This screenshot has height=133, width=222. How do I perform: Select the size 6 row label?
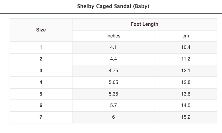tap(41, 105)
